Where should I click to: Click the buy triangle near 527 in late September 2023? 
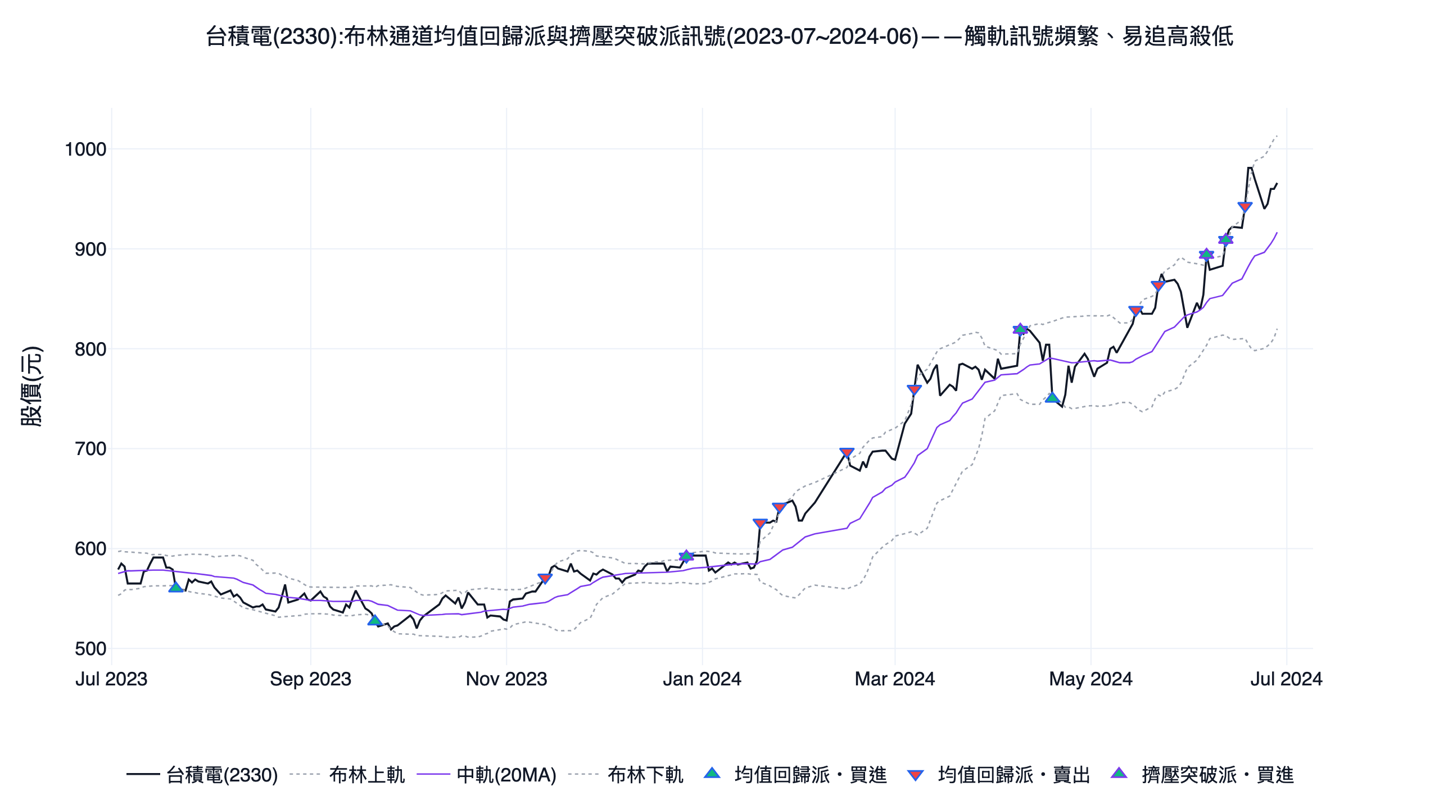coord(375,620)
